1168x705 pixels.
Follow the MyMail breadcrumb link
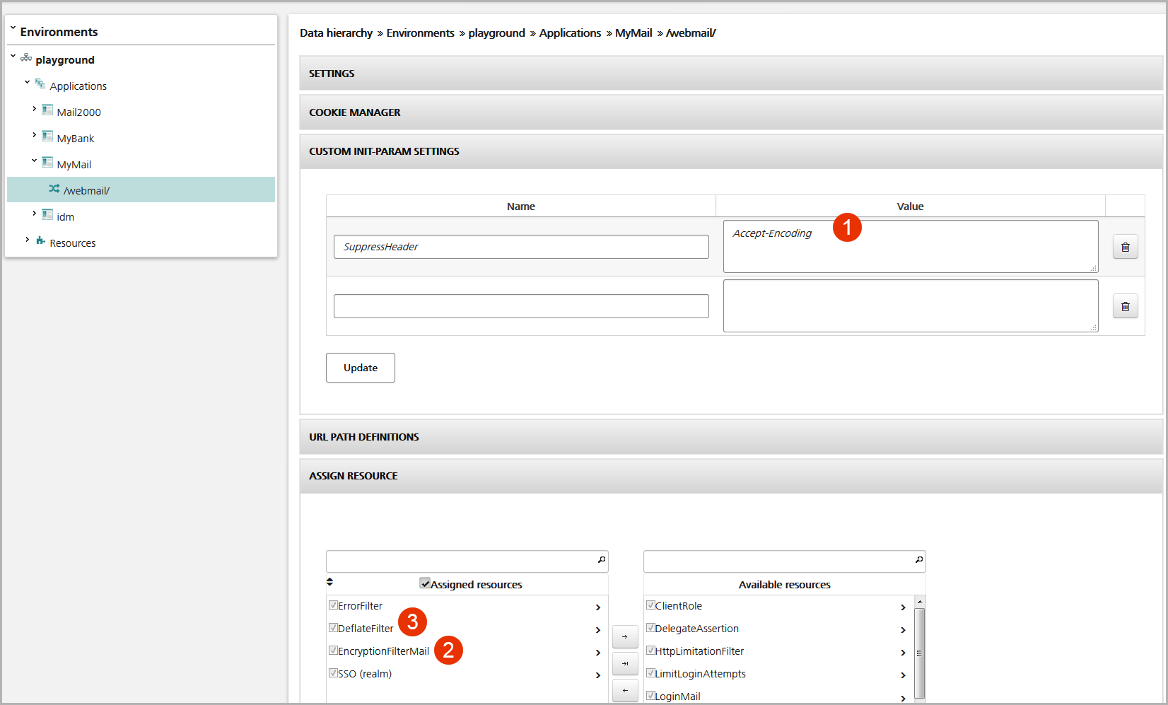tap(633, 33)
